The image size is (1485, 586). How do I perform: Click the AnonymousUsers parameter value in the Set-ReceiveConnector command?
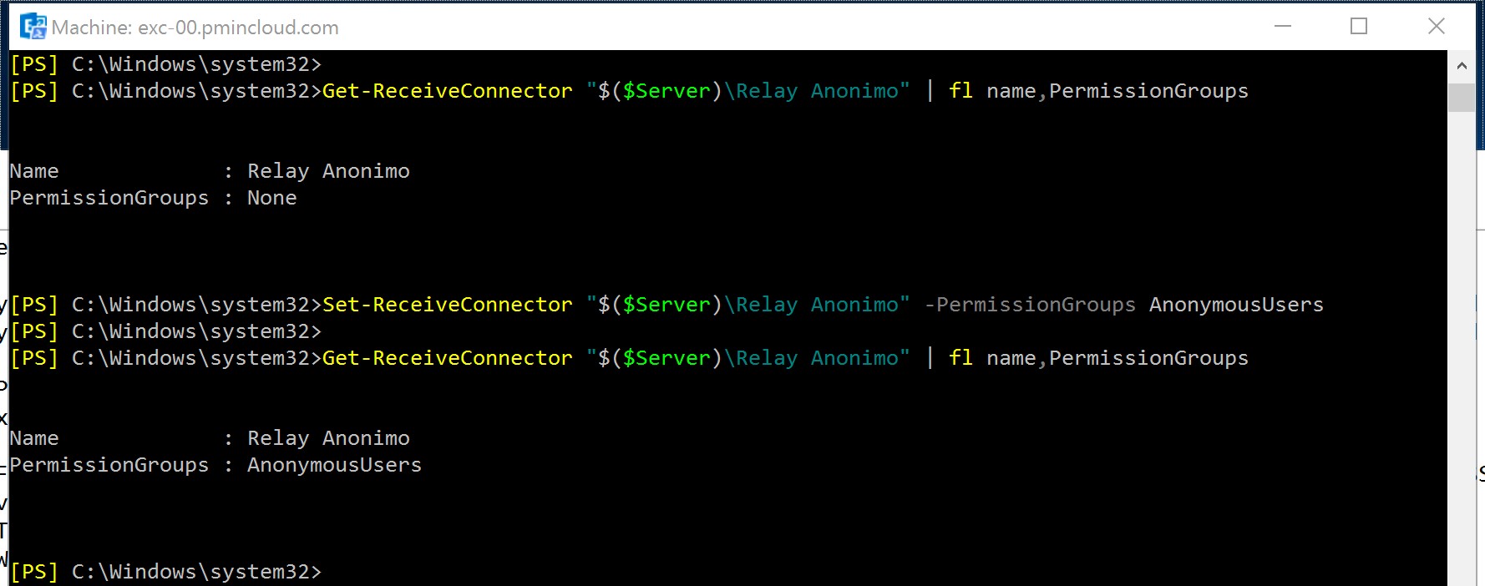(1236, 305)
